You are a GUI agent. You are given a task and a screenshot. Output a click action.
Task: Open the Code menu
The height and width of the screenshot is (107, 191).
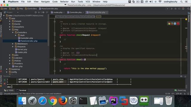pyautogui.click(x=55, y=2)
